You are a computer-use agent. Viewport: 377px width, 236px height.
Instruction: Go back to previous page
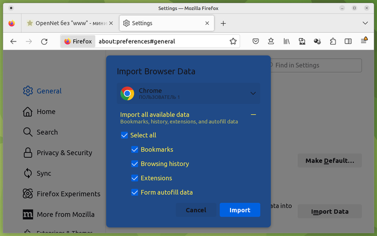tap(13, 41)
